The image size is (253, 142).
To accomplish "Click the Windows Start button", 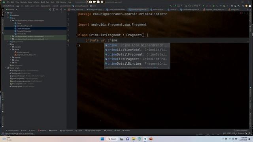I will click(102, 139).
